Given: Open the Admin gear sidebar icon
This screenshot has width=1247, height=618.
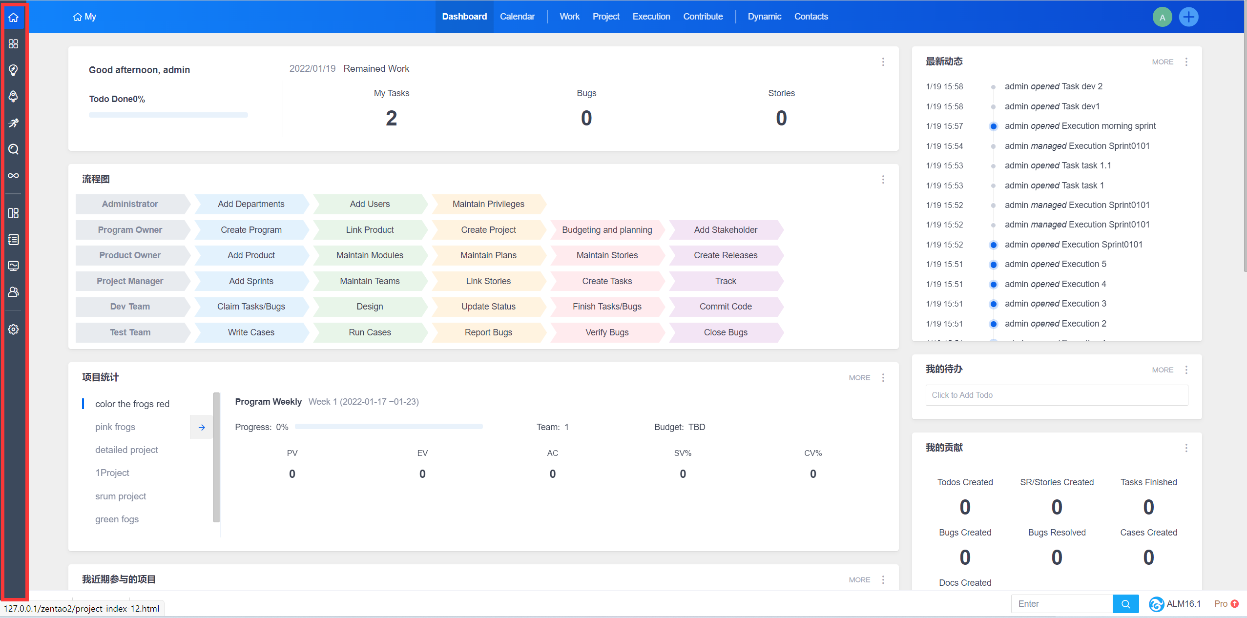Looking at the screenshot, I should point(14,330).
